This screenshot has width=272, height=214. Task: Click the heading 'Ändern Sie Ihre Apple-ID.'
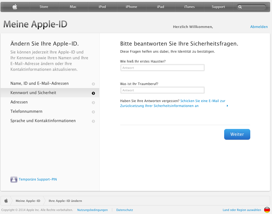click(45, 44)
